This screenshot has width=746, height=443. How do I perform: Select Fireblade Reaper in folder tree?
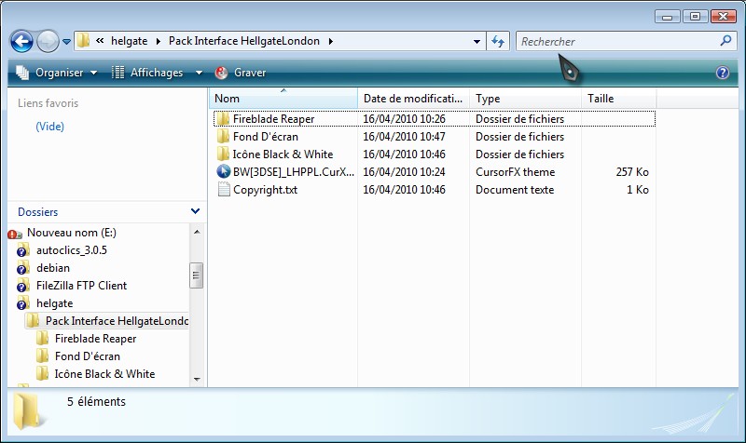(96, 339)
